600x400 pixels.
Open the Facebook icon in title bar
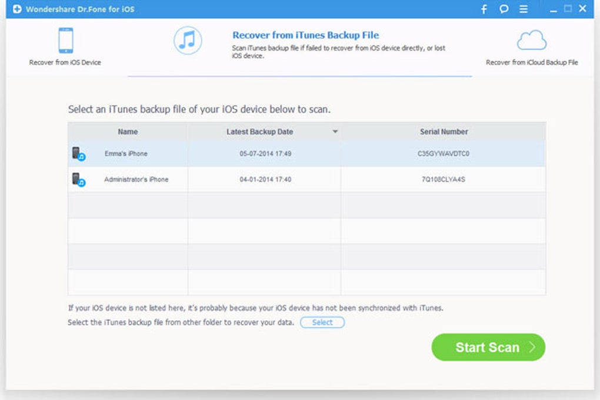pos(484,9)
